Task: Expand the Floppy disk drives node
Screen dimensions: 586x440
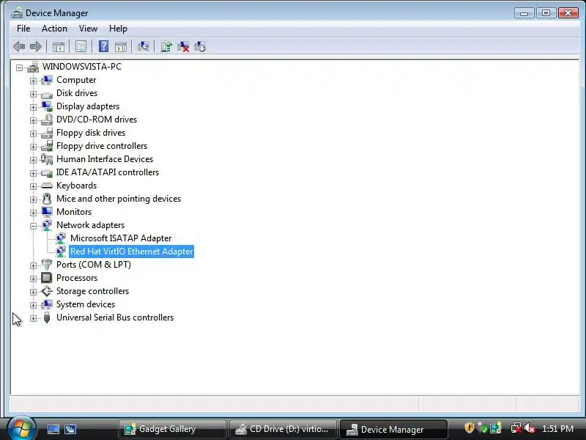Action: point(33,133)
